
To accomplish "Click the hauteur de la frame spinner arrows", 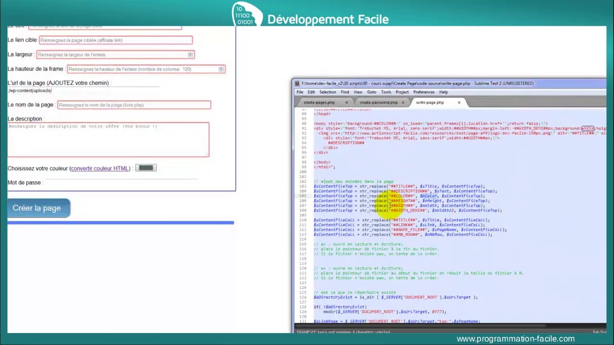I will tap(221, 69).
